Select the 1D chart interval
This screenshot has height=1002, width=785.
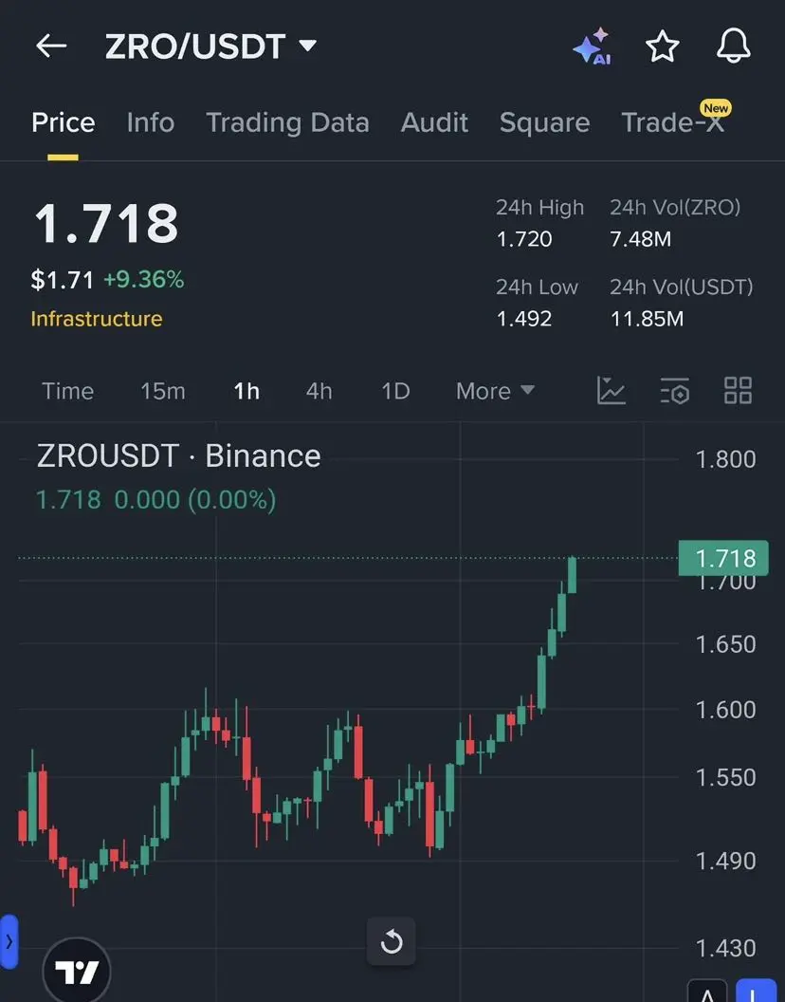pos(395,391)
